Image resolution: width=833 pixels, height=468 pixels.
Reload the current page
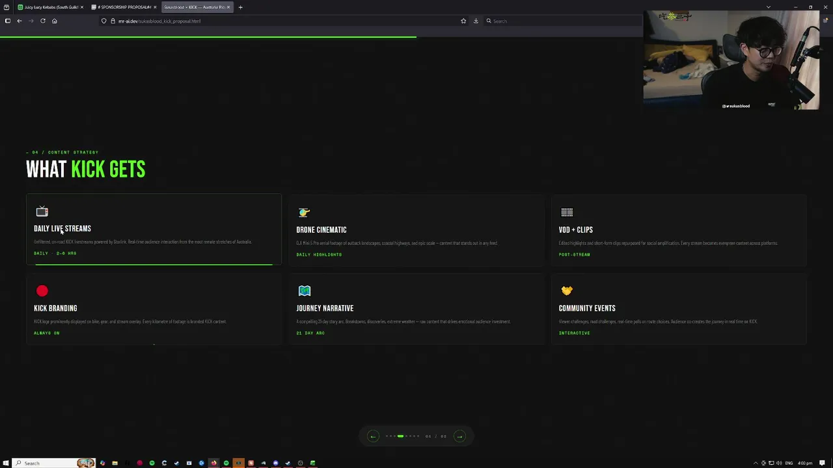tap(43, 21)
